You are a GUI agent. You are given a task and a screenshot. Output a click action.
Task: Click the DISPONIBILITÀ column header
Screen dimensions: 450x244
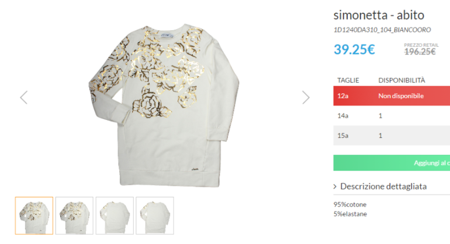click(401, 80)
